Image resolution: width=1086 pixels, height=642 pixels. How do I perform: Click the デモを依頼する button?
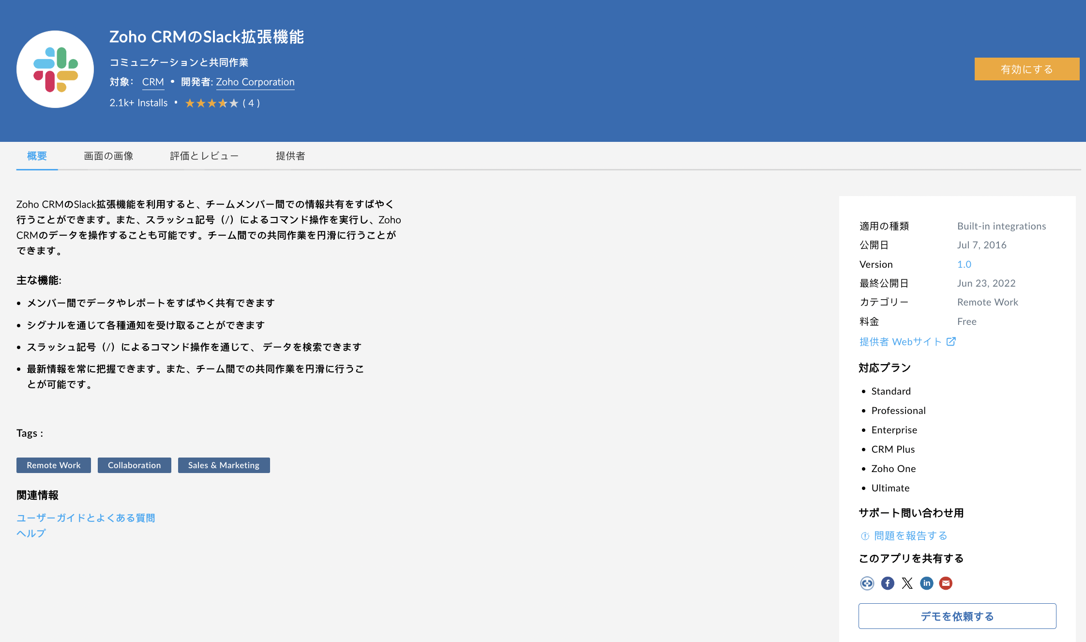tap(957, 616)
